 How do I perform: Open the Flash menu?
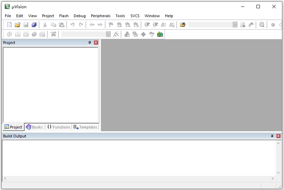click(x=64, y=16)
